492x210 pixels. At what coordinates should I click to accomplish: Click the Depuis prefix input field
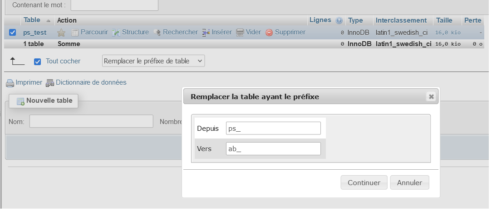click(x=273, y=128)
